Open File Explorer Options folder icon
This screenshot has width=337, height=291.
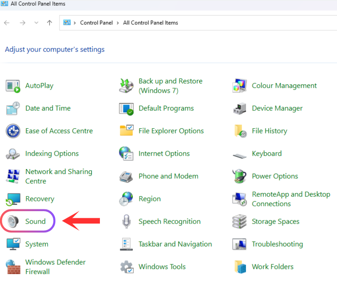[x=127, y=130]
